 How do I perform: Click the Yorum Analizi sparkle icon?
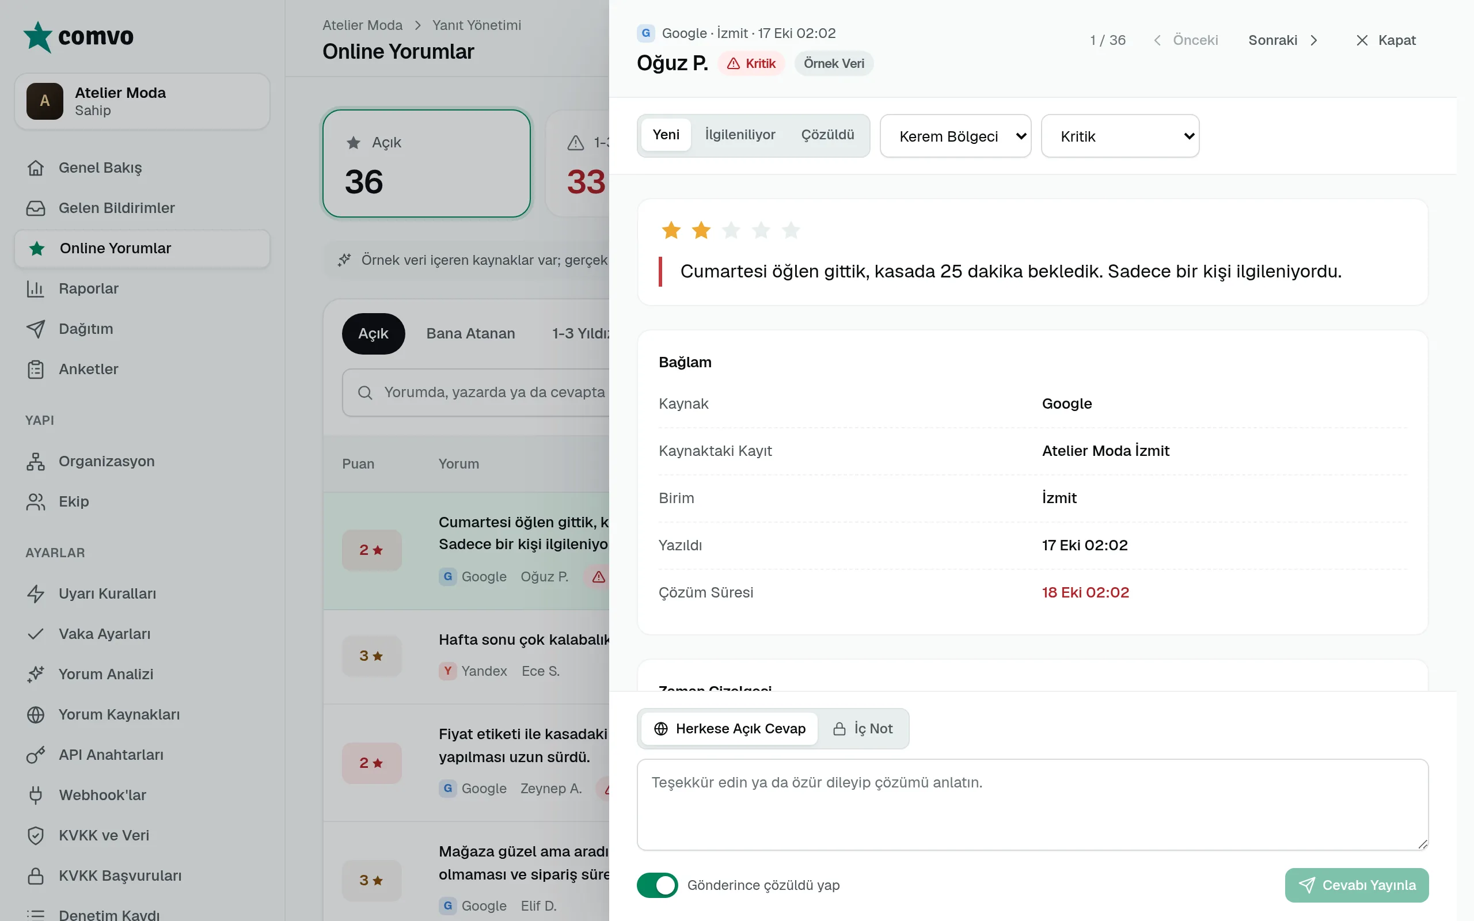(36, 673)
